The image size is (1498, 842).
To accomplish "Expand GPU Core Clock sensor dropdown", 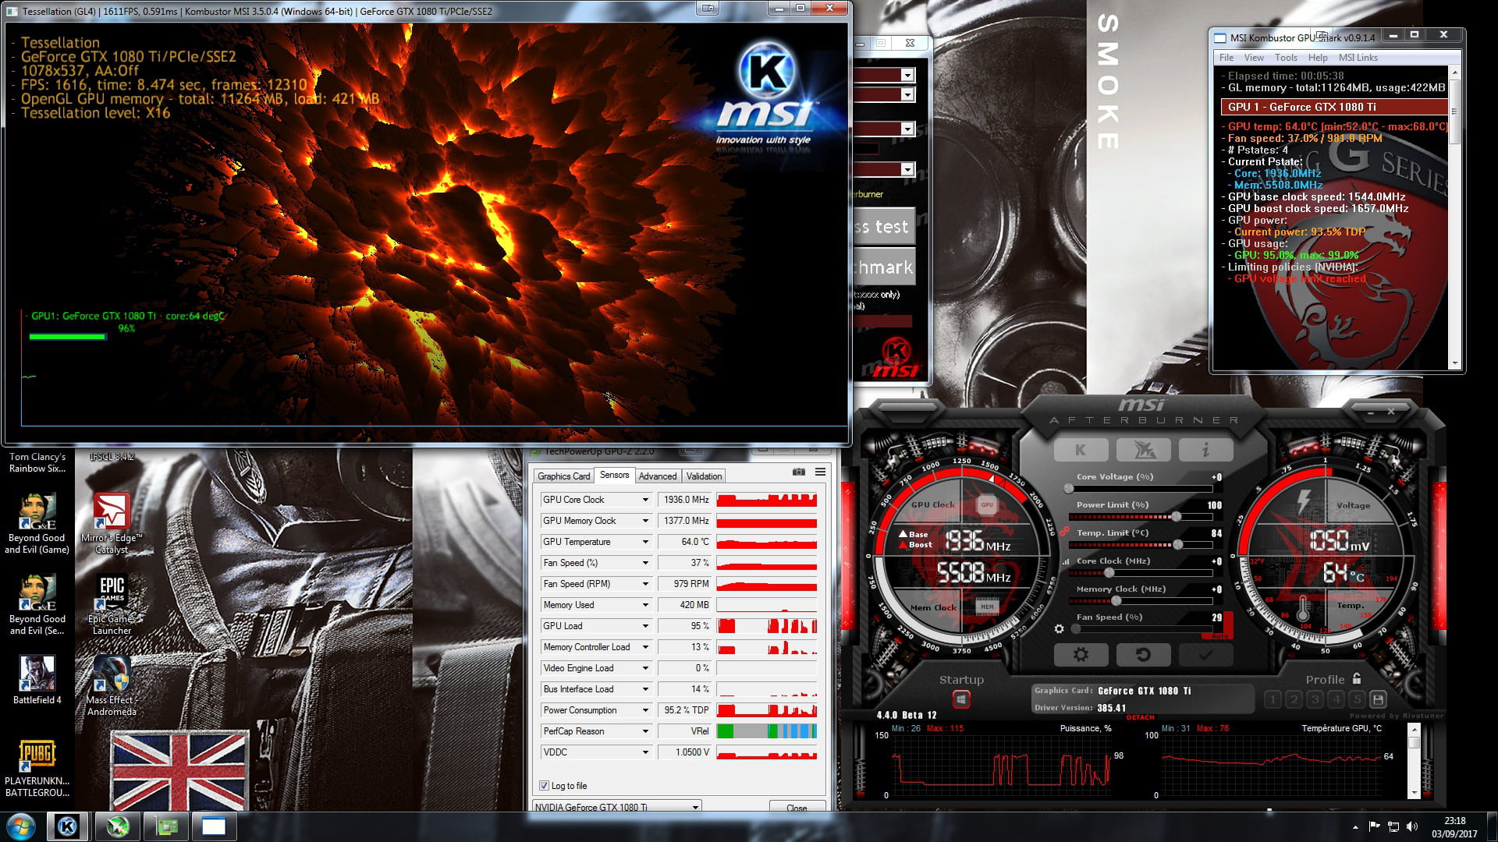I will coord(645,500).
